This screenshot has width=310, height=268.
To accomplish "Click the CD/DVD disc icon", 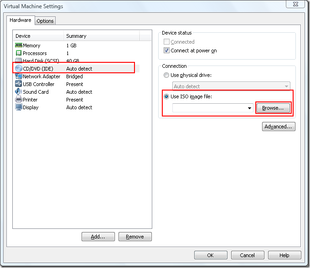I will click(19, 69).
